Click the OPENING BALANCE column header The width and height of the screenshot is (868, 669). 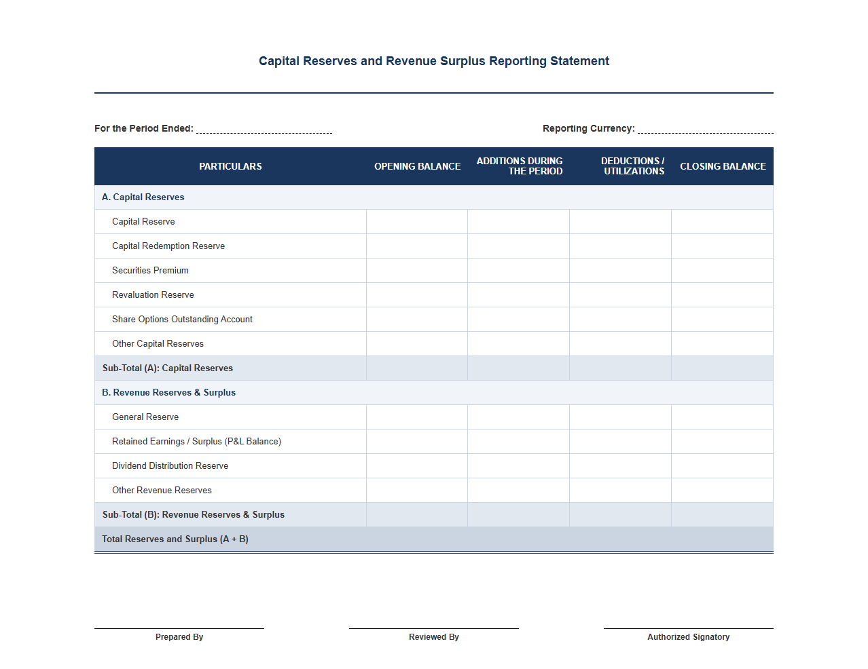(417, 166)
